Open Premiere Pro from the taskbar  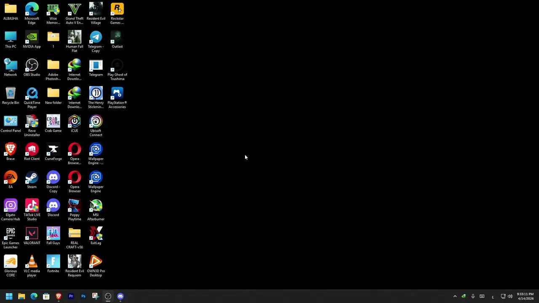[x=71, y=296]
